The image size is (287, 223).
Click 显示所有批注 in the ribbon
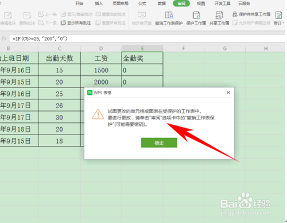pyautogui.click(x=76, y=23)
